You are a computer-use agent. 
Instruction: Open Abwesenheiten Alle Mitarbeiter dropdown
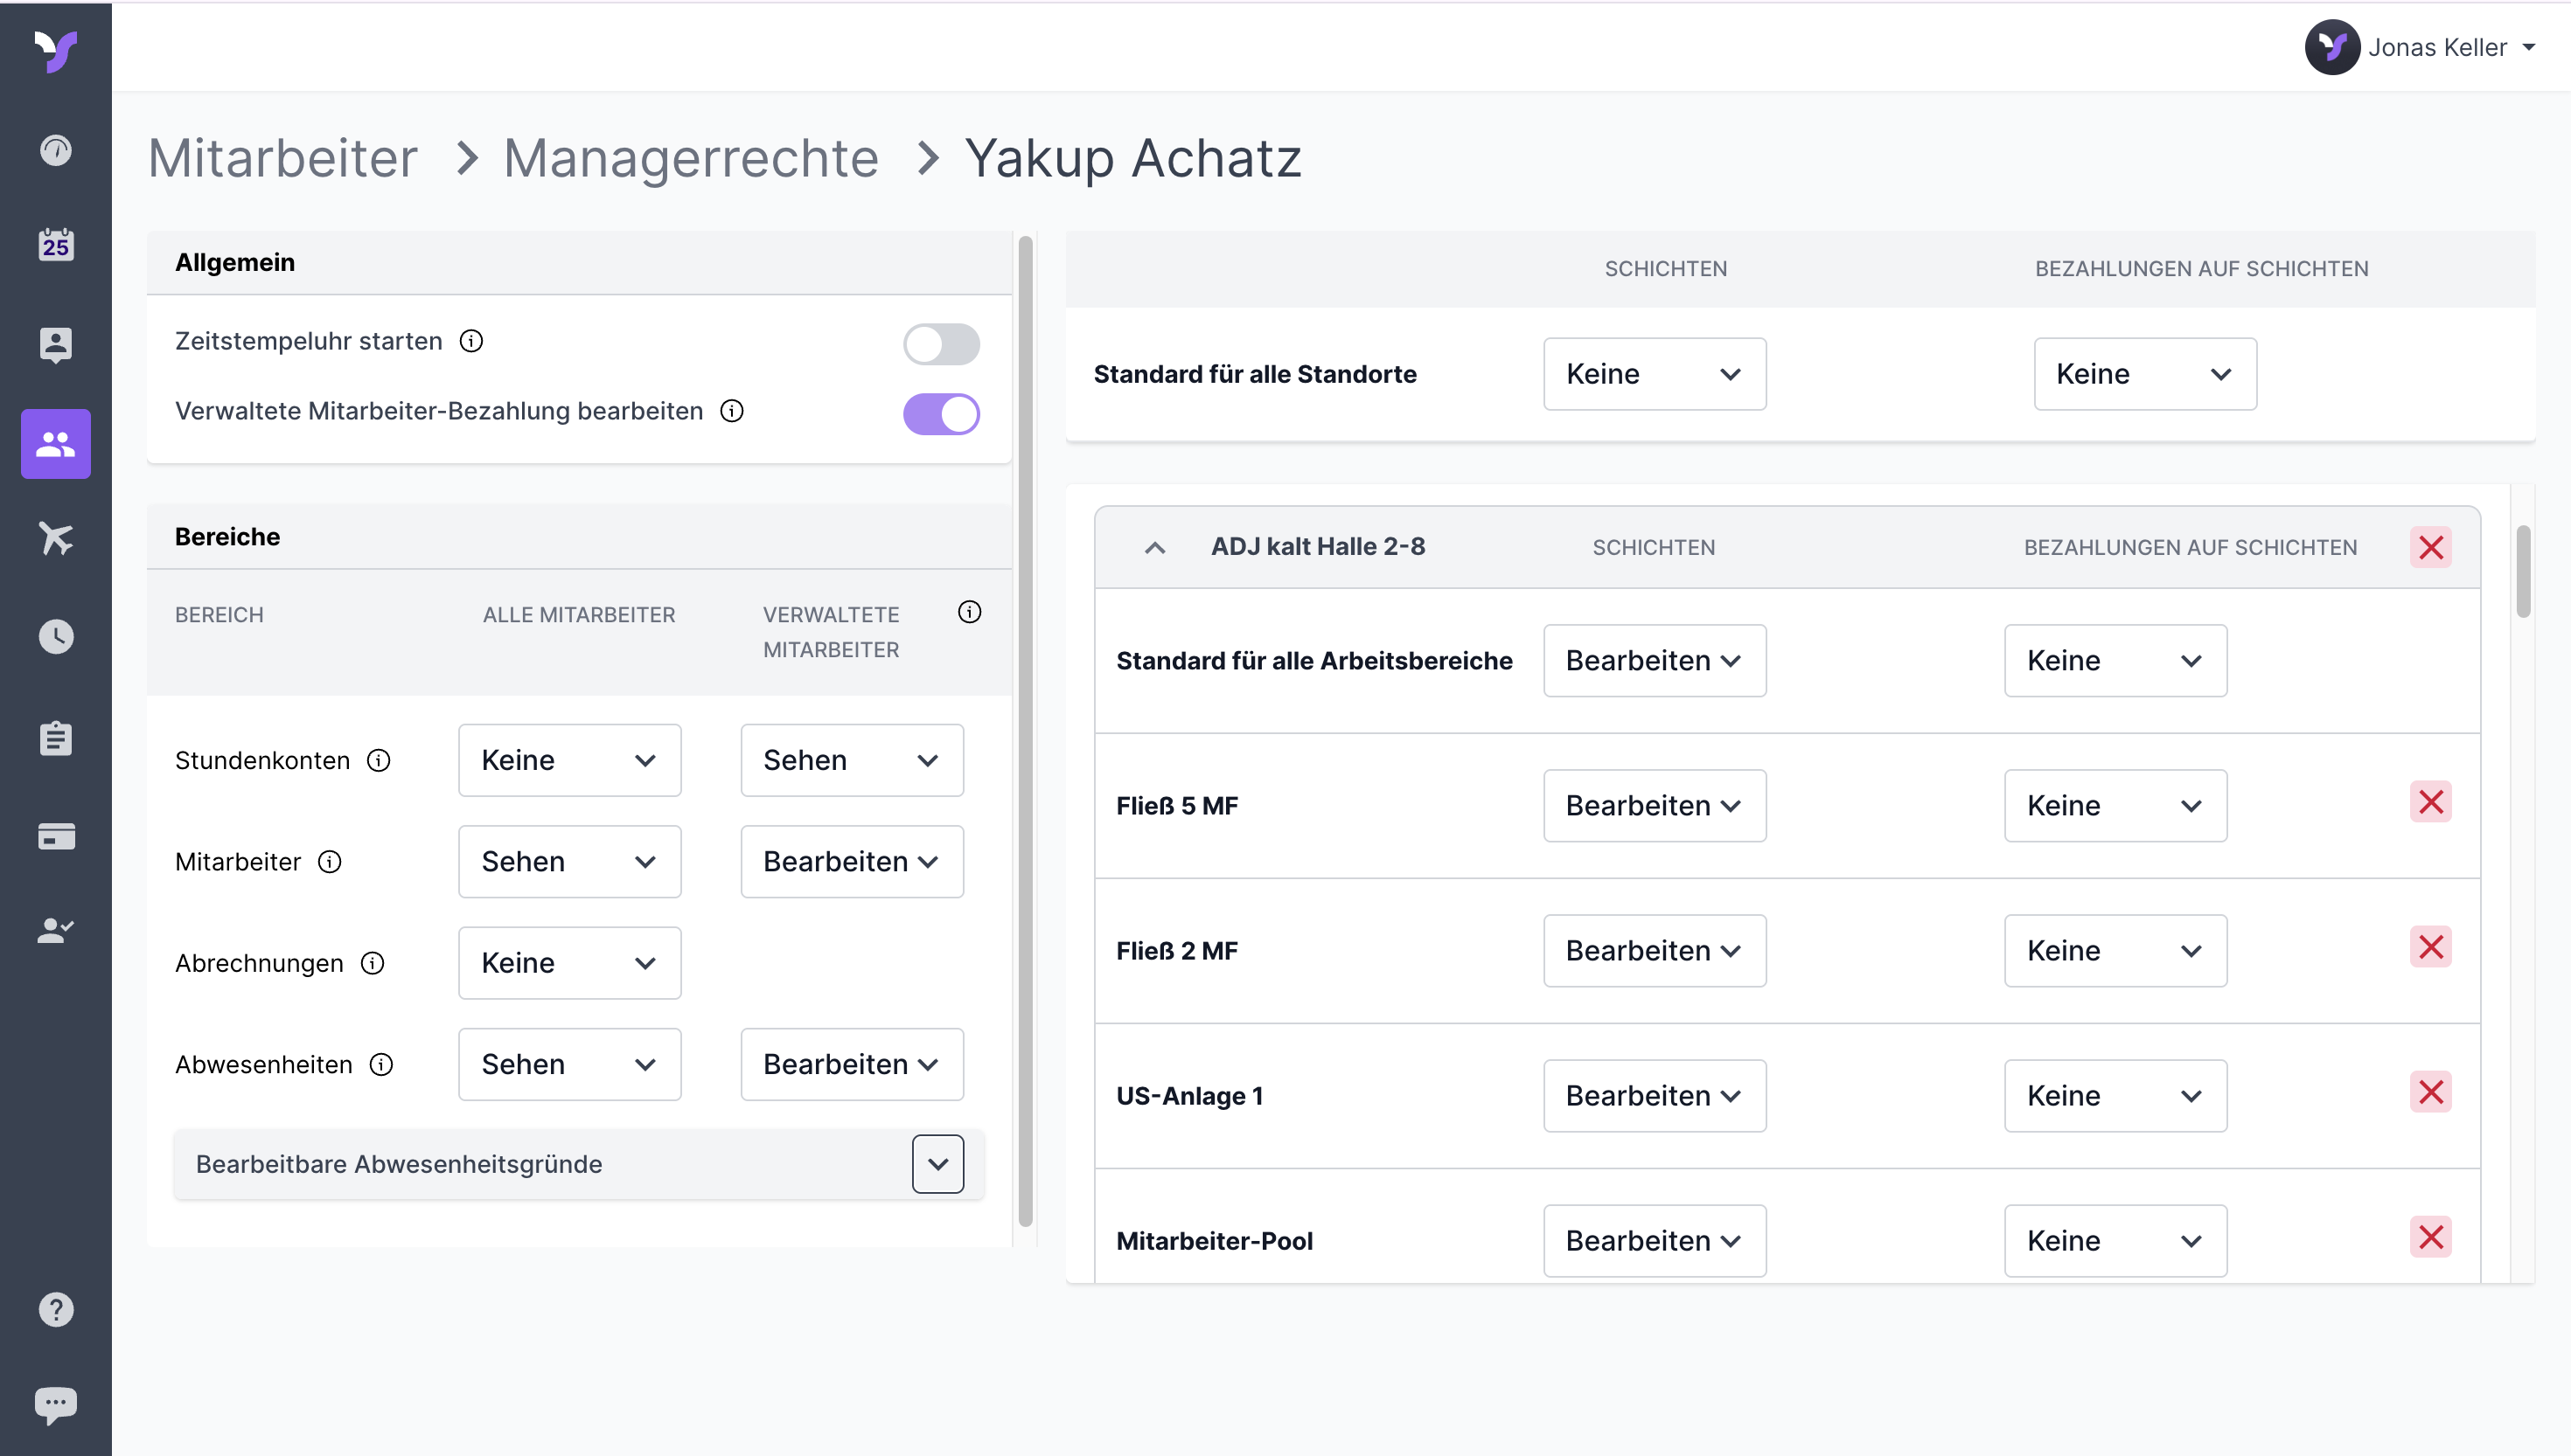pos(570,1065)
